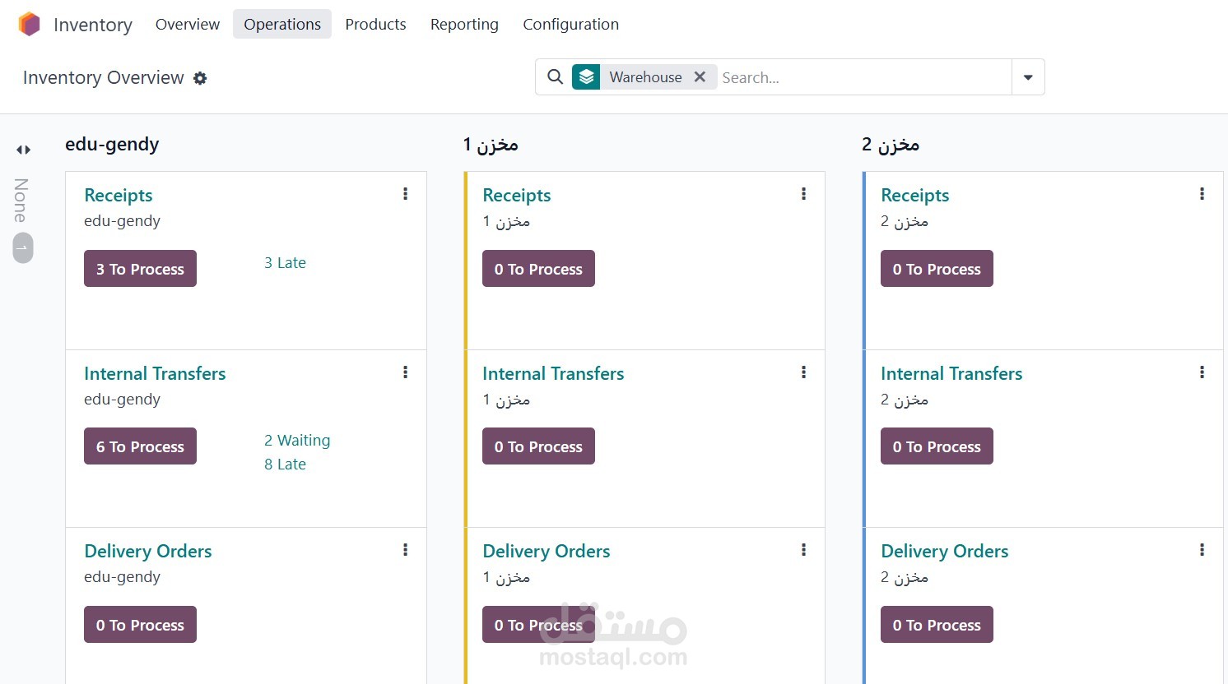The width and height of the screenshot is (1228, 684).
Task: Open Inventory Overview settings gear
Action: click(200, 78)
